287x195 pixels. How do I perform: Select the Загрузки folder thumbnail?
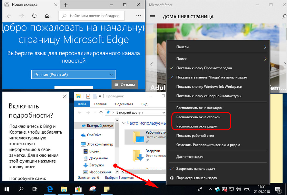point(138,155)
